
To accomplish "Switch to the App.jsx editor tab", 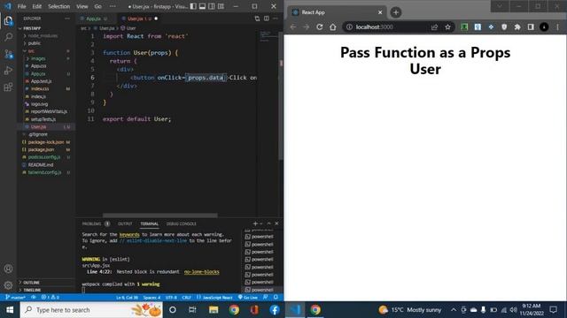I will pyautogui.click(x=93, y=19).
